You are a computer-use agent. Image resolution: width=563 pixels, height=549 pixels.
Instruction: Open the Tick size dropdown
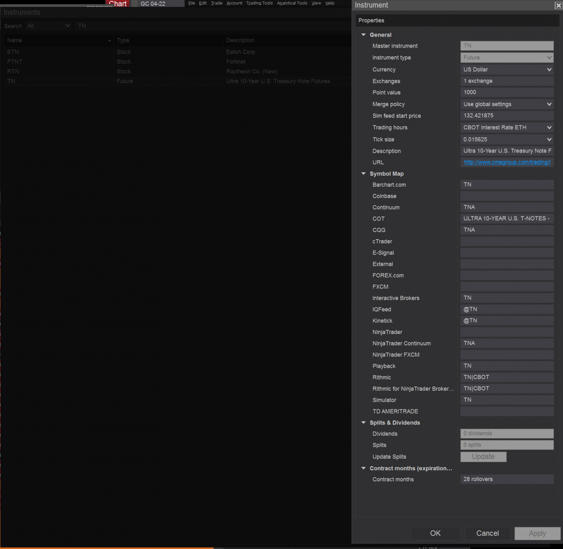coord(548,139)
